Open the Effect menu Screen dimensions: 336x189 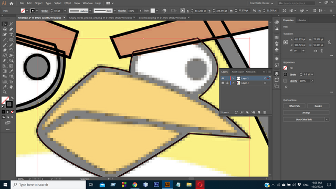click(68, 3)
